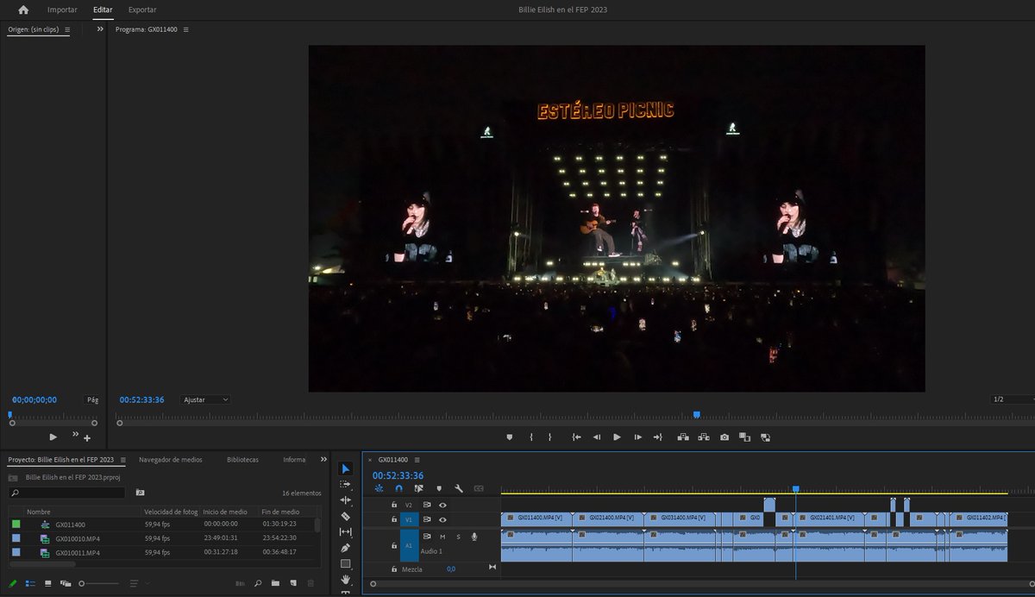Image resolution: width=1035 pixels, height=597 pixels.
Task: Select the Pen tool
Action: click(x=346, y=548)
